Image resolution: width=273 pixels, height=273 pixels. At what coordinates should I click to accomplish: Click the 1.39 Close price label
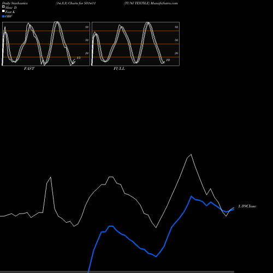(x=247, y=206)
